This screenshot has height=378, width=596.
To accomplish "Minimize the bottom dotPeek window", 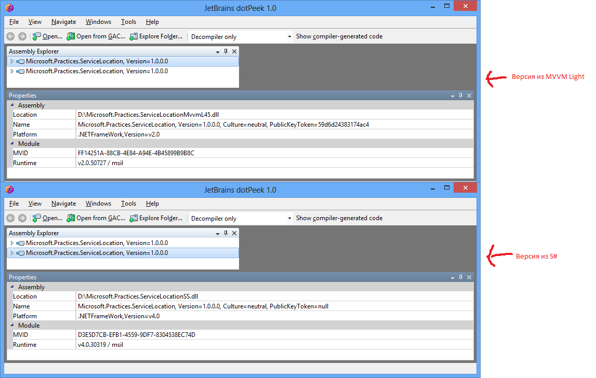I will pos(432,188).
